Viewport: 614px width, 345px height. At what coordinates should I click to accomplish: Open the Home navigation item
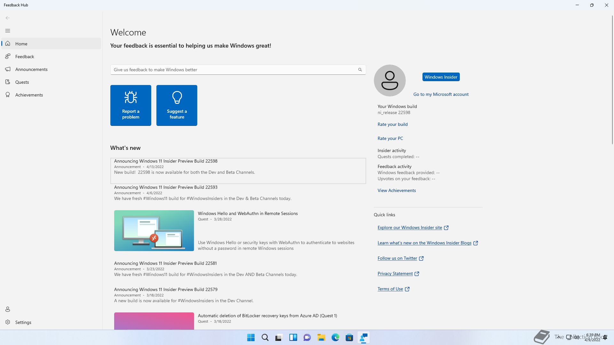pyautogui.click(x=51, y=44)
